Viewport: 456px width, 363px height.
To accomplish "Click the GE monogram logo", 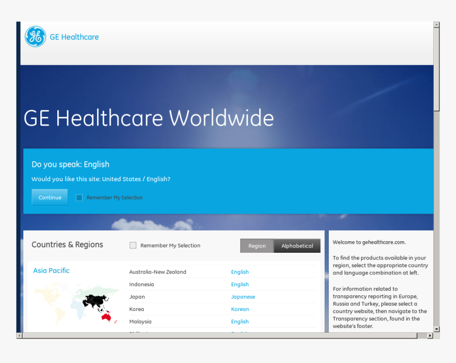I will click(35, 37).
